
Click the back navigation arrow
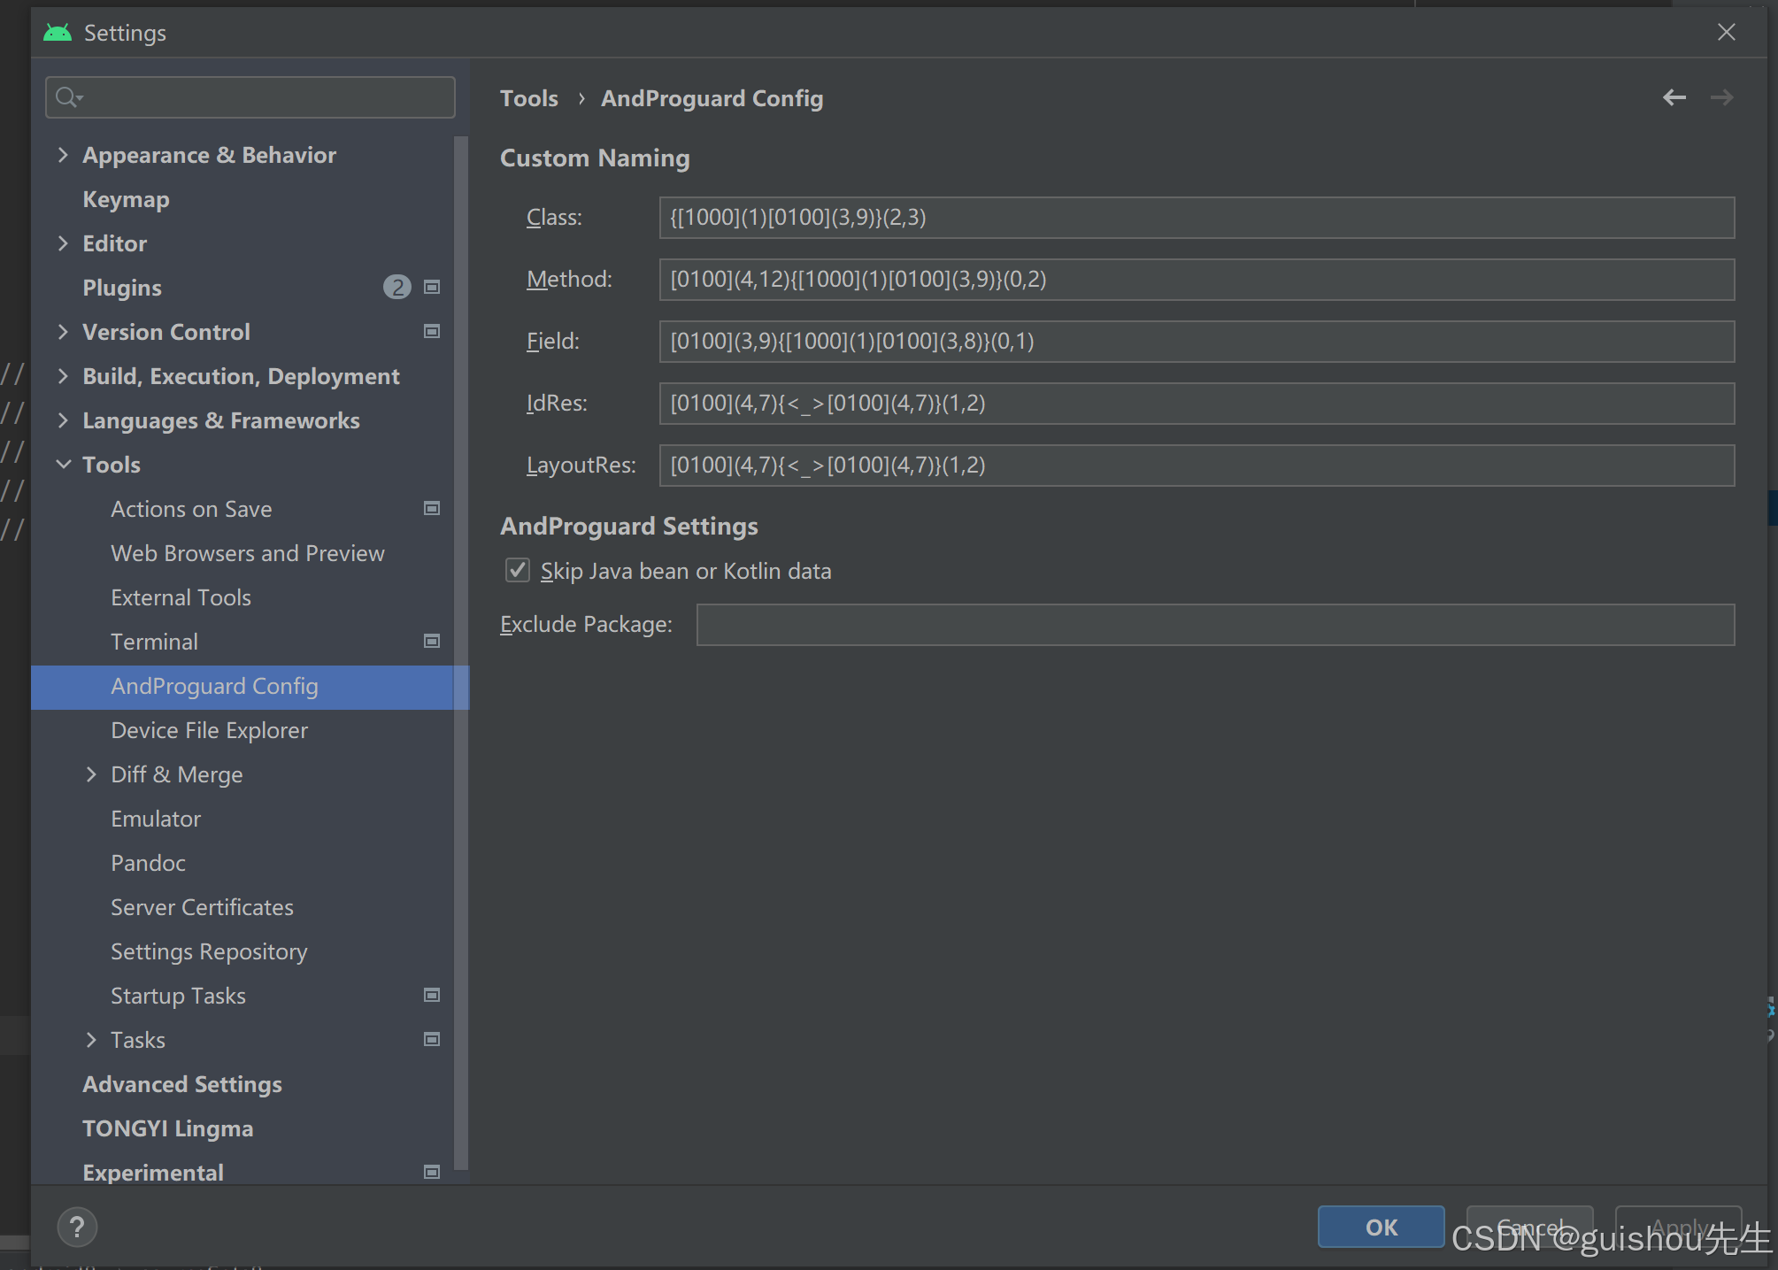click(1674, 97)
